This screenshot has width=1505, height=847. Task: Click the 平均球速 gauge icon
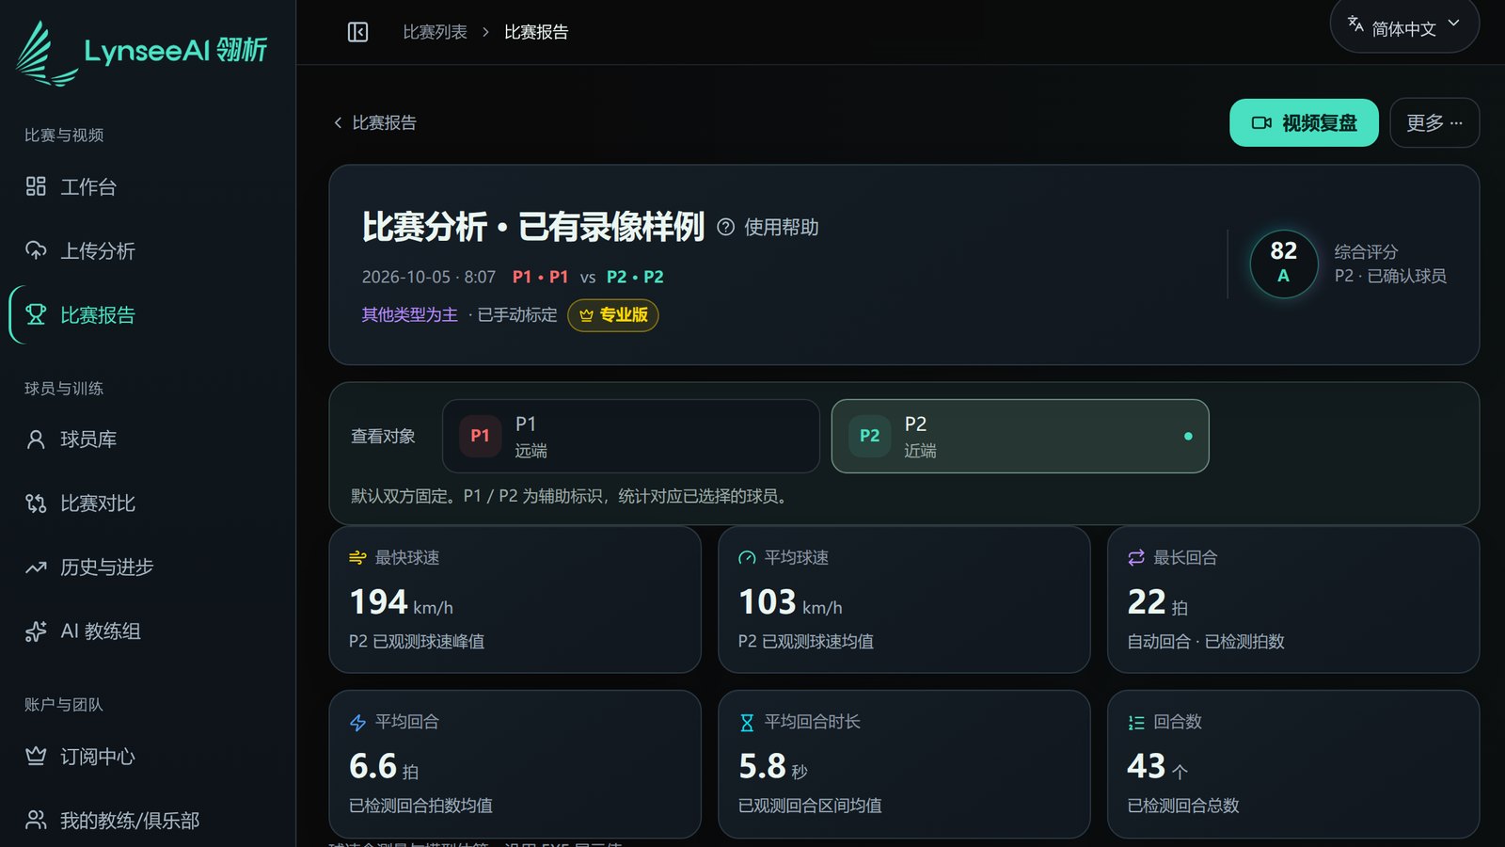pos(747,558)
